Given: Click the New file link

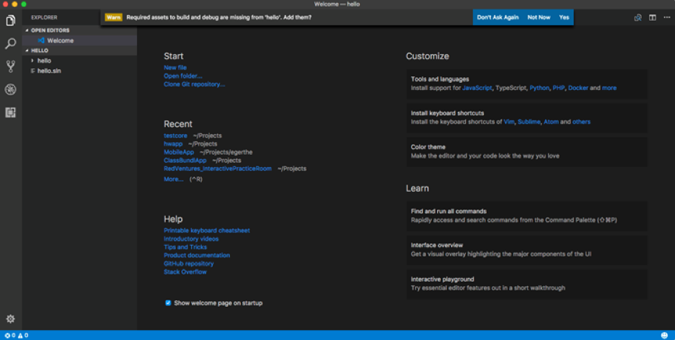Looking at the screenshot, I should click(175, 68).
